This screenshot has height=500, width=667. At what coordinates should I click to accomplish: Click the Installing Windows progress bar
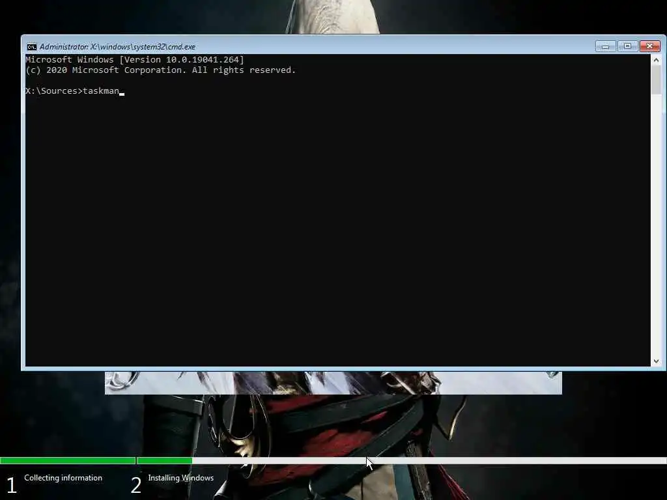click(x=401, y=460)
